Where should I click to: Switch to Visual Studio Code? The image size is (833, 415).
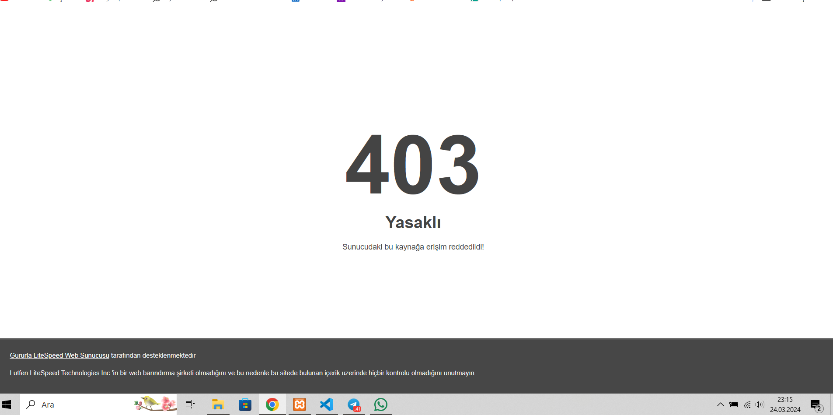pyautogui.click(x=327, y=404)
